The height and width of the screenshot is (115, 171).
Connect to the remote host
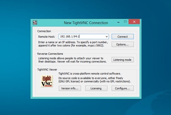pyautogui.click(x=123, y=37)
